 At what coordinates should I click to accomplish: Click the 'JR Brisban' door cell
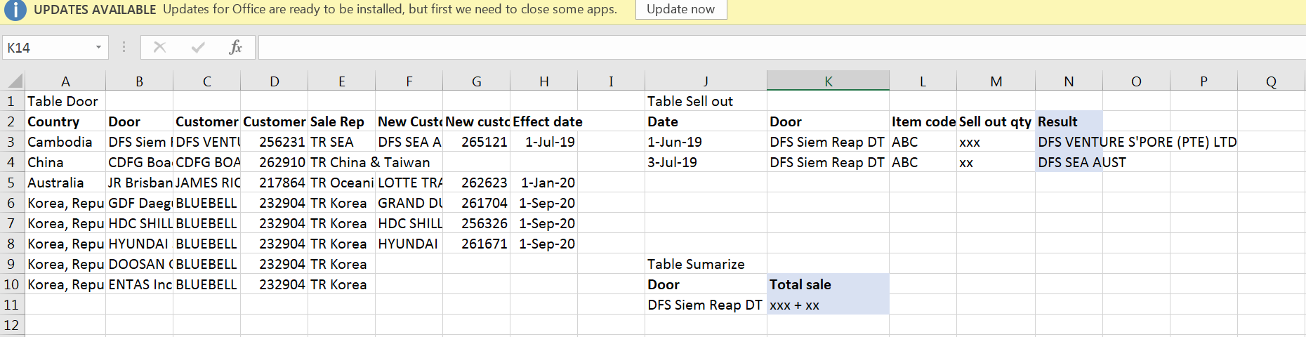coord(139,183)
